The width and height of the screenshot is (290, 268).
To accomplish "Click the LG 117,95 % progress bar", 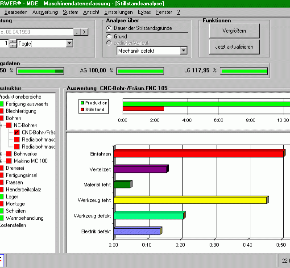I will [x=244, y=71].
